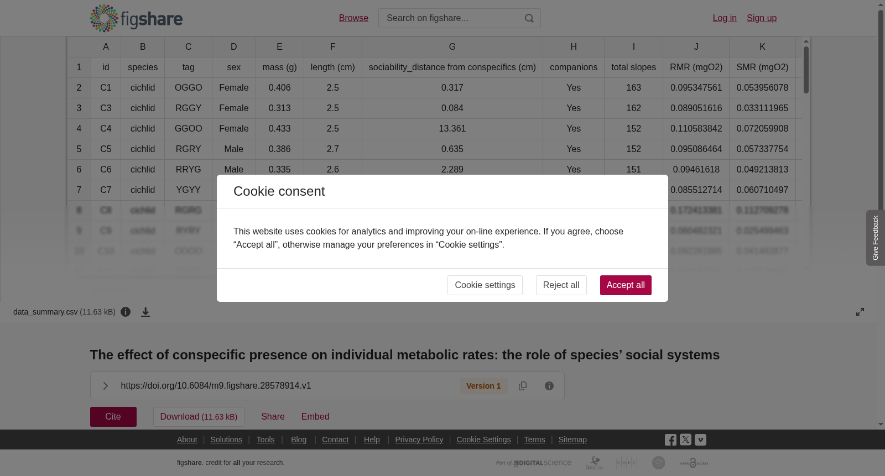Click cell 'RRYG' in tag column
885x476 pixels.
(189, 170)
